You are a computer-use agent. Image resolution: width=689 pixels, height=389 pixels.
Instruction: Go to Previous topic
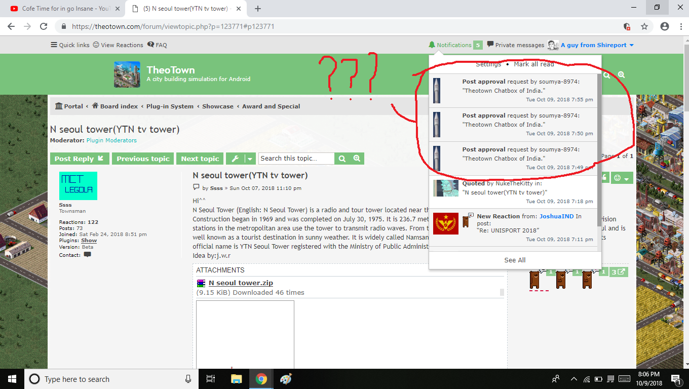pos(143,159)
